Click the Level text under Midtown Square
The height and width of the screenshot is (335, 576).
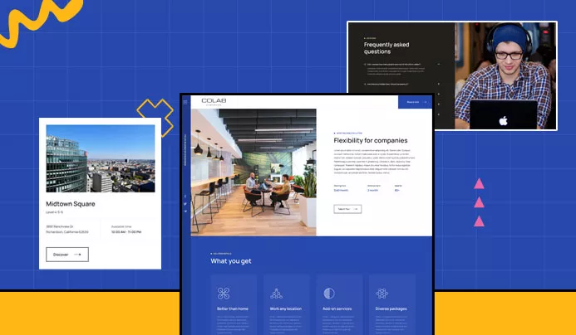click(x=54, y=212)
